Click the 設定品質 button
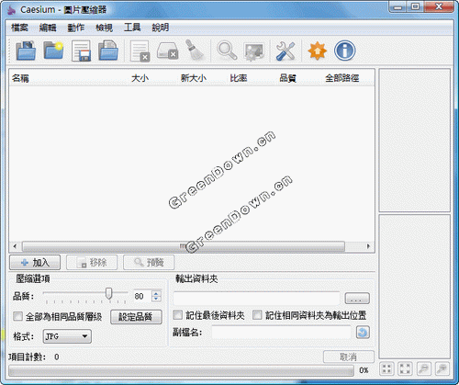459x385 pixels. pyautogui.click(x=136, y=317)
